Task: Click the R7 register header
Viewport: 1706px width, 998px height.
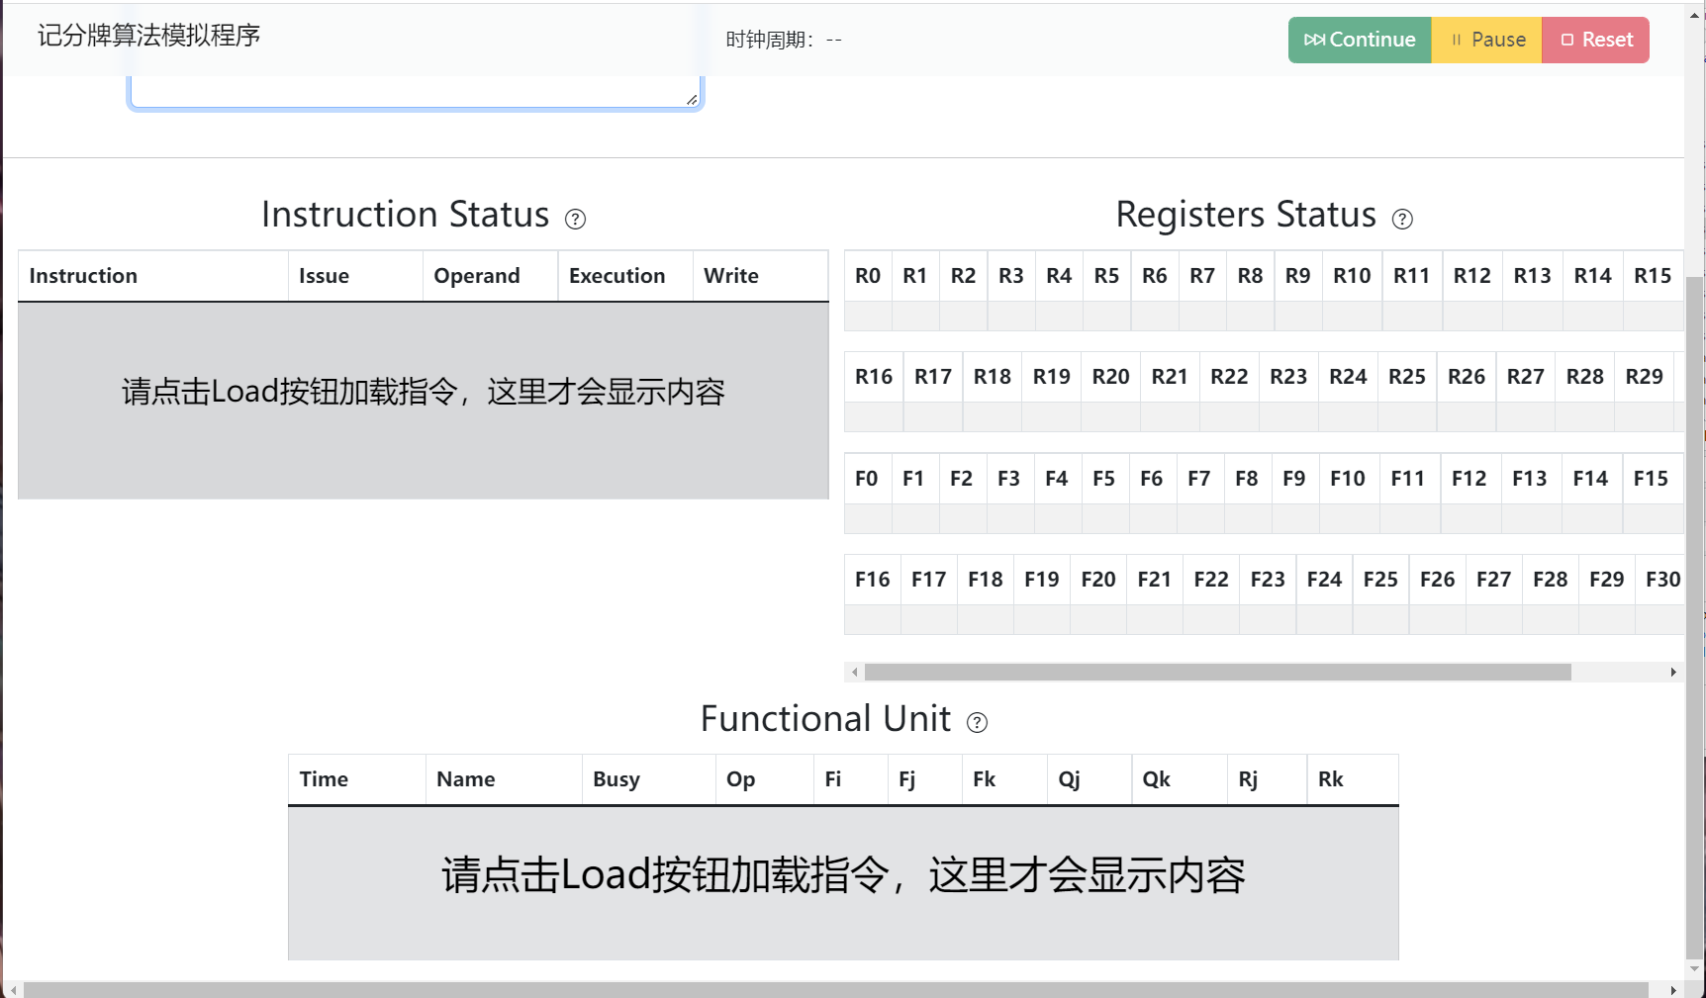Action: (x=1202, y=276)
